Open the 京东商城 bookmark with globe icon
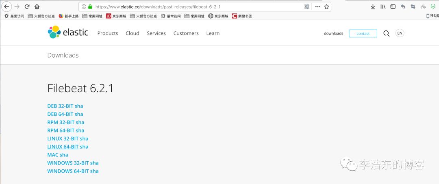This screenshot has width=439, height=184. click(x=218, y=16)
